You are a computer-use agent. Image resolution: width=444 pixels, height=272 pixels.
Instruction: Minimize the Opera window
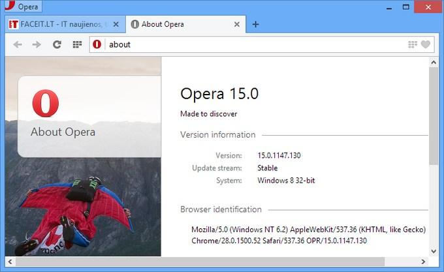389,7
